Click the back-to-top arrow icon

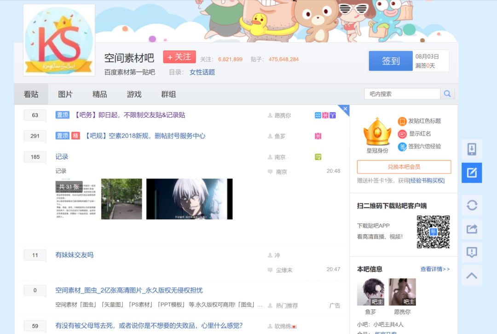pos(471,275)
